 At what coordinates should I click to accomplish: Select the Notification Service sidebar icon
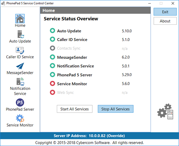(x=20, y=82)
